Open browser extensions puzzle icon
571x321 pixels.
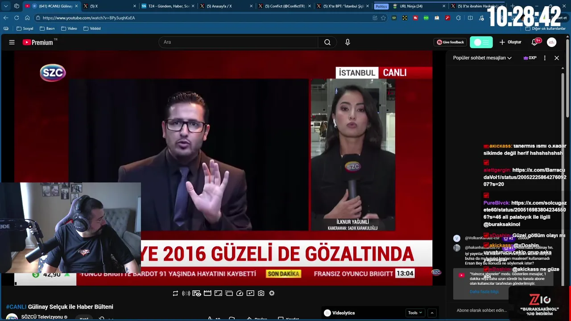[x=458, y=18]
